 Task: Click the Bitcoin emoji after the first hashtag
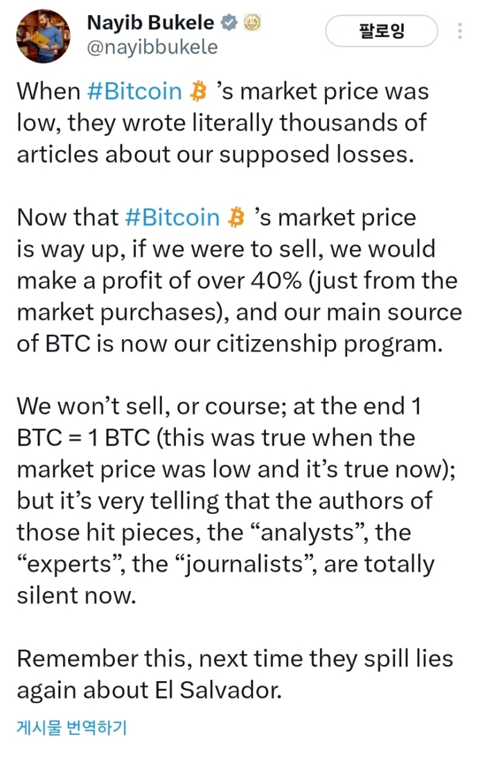[198, 91]
